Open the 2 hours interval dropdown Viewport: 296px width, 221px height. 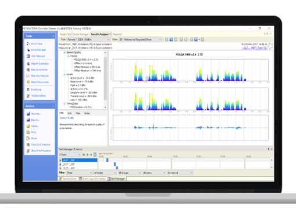click(70, 154)
